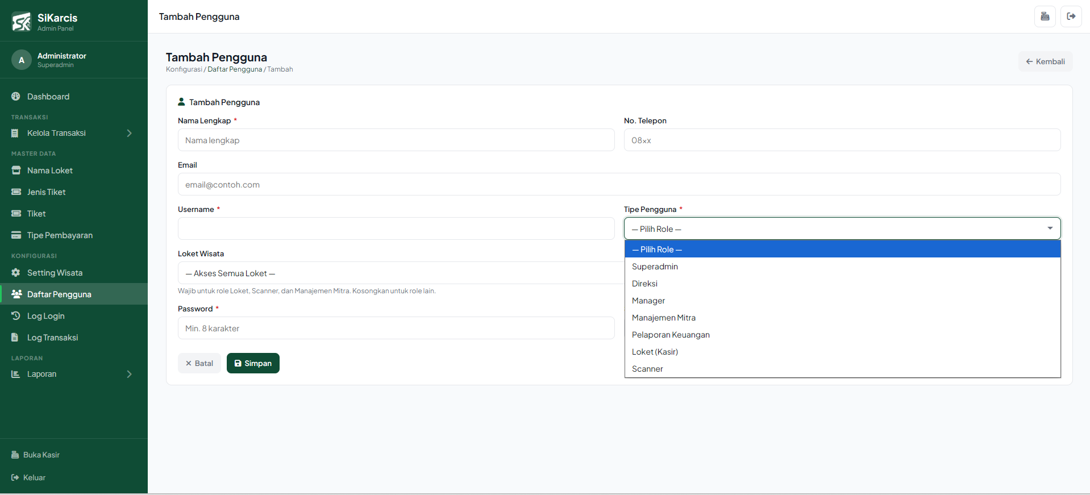Open Dashboard menu item
Image resolution: width=1090 pixels, height=495 pixels.
(74, 97)
